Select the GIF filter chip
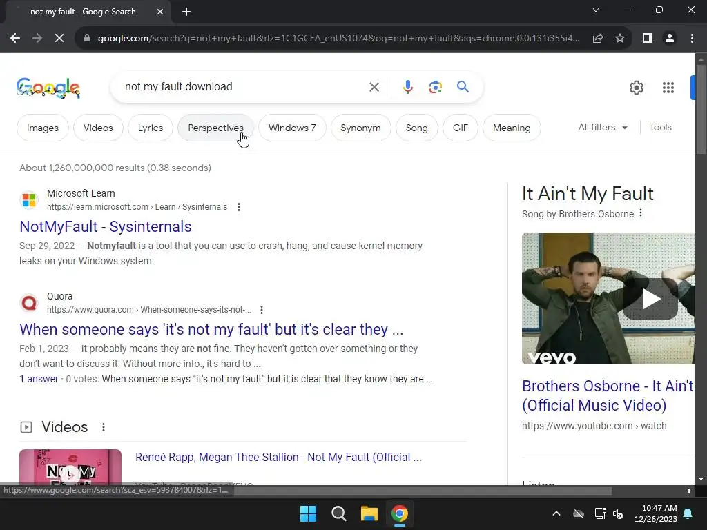 461,128
